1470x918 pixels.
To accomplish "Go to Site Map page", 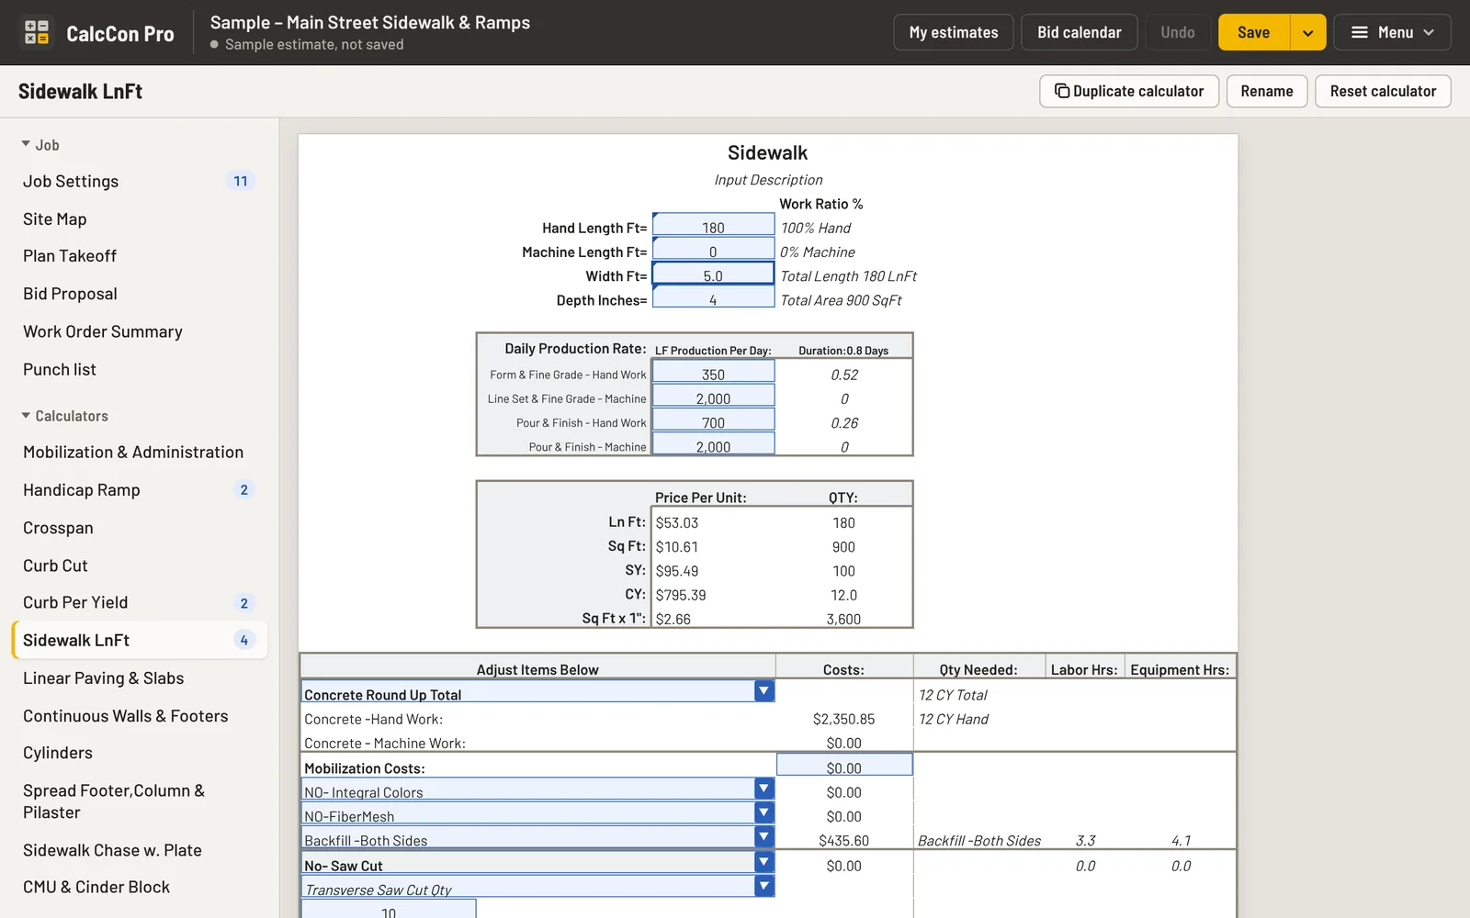I will (x=140, y=219).
